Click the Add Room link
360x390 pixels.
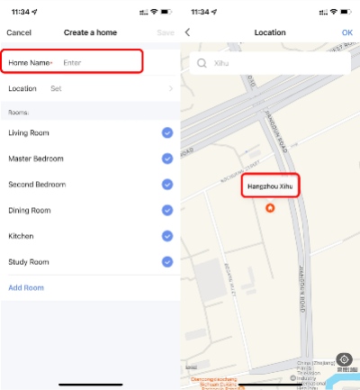click(x=26, y=287)
